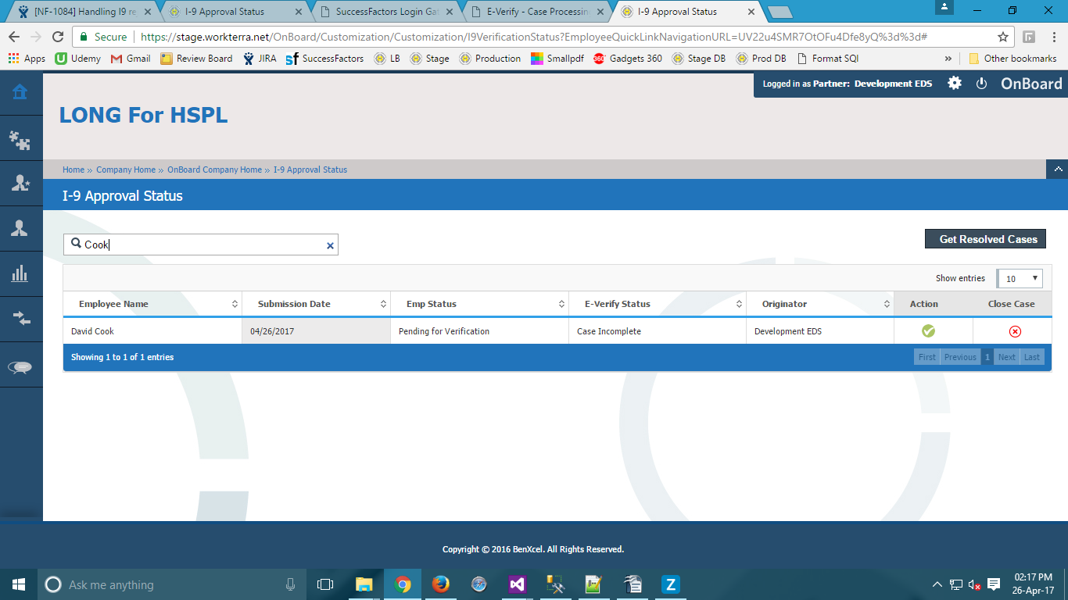1068x600 pixels.
Task: Go to Home breadcrumb link
Action: [73, 170]
